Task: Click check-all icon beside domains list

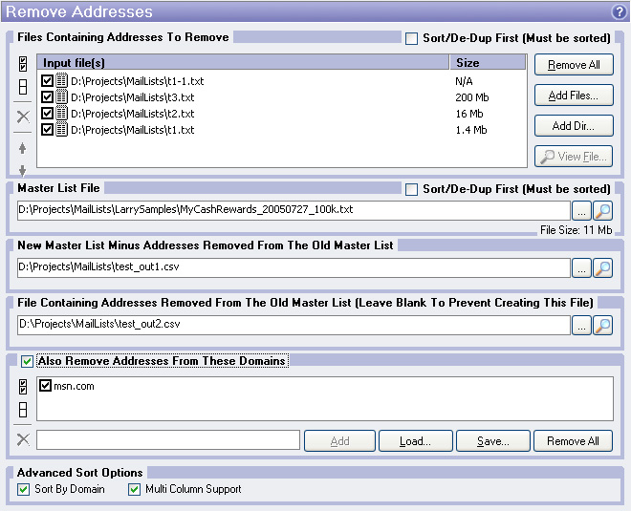Action: [24, 388]
